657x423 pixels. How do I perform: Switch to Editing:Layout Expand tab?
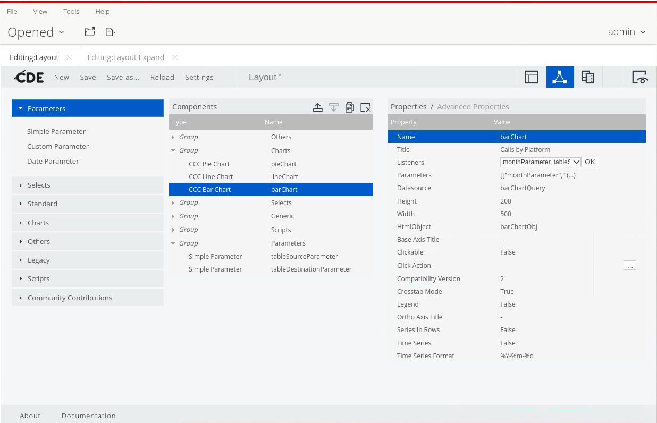125,57
